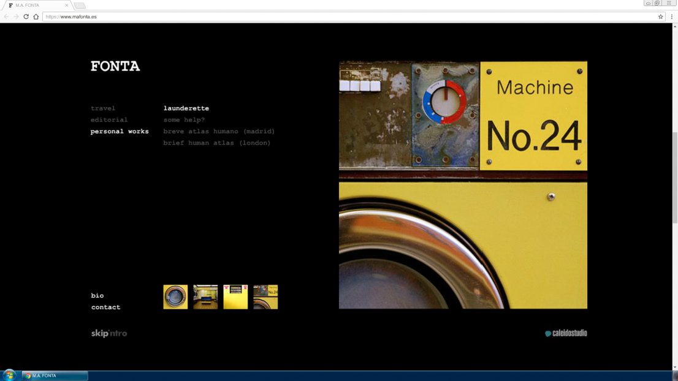
Task: Close the M.A. FONTA tab
Action: pos(67,5)
